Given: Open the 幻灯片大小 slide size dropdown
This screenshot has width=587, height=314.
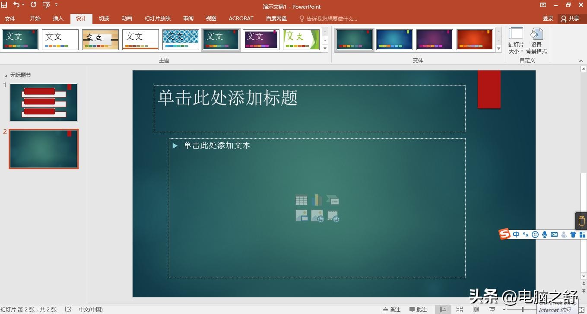Looking at the screenshot, I should pyautogui.click(x=516, y=42).
